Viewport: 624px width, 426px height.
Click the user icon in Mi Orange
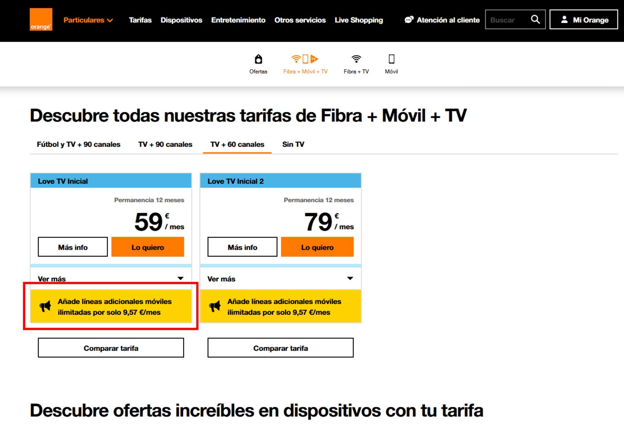pyautogui.click(x=564, y=19)
